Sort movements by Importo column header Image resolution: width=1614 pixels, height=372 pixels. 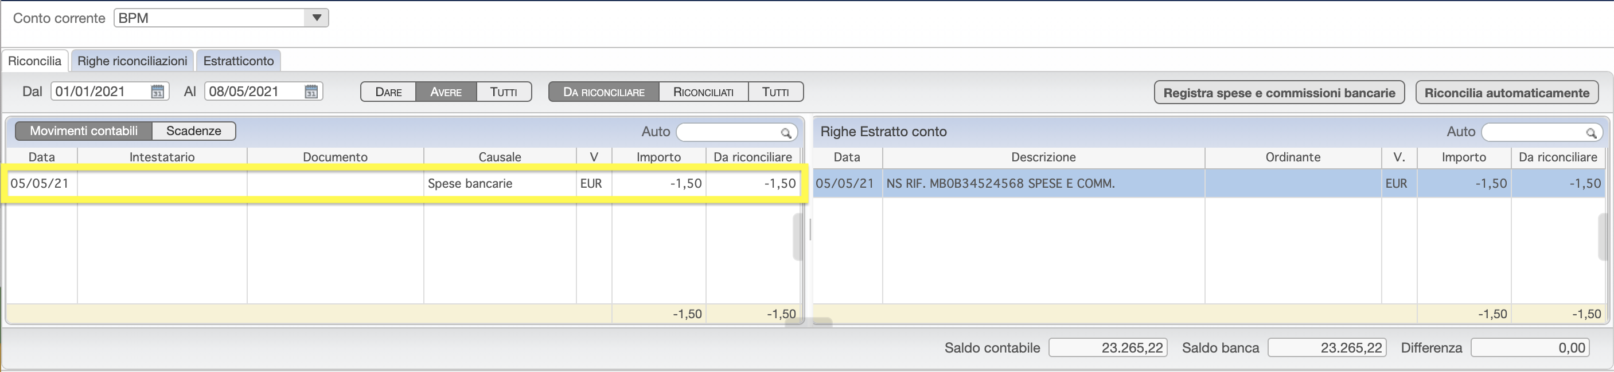(658, 157)
